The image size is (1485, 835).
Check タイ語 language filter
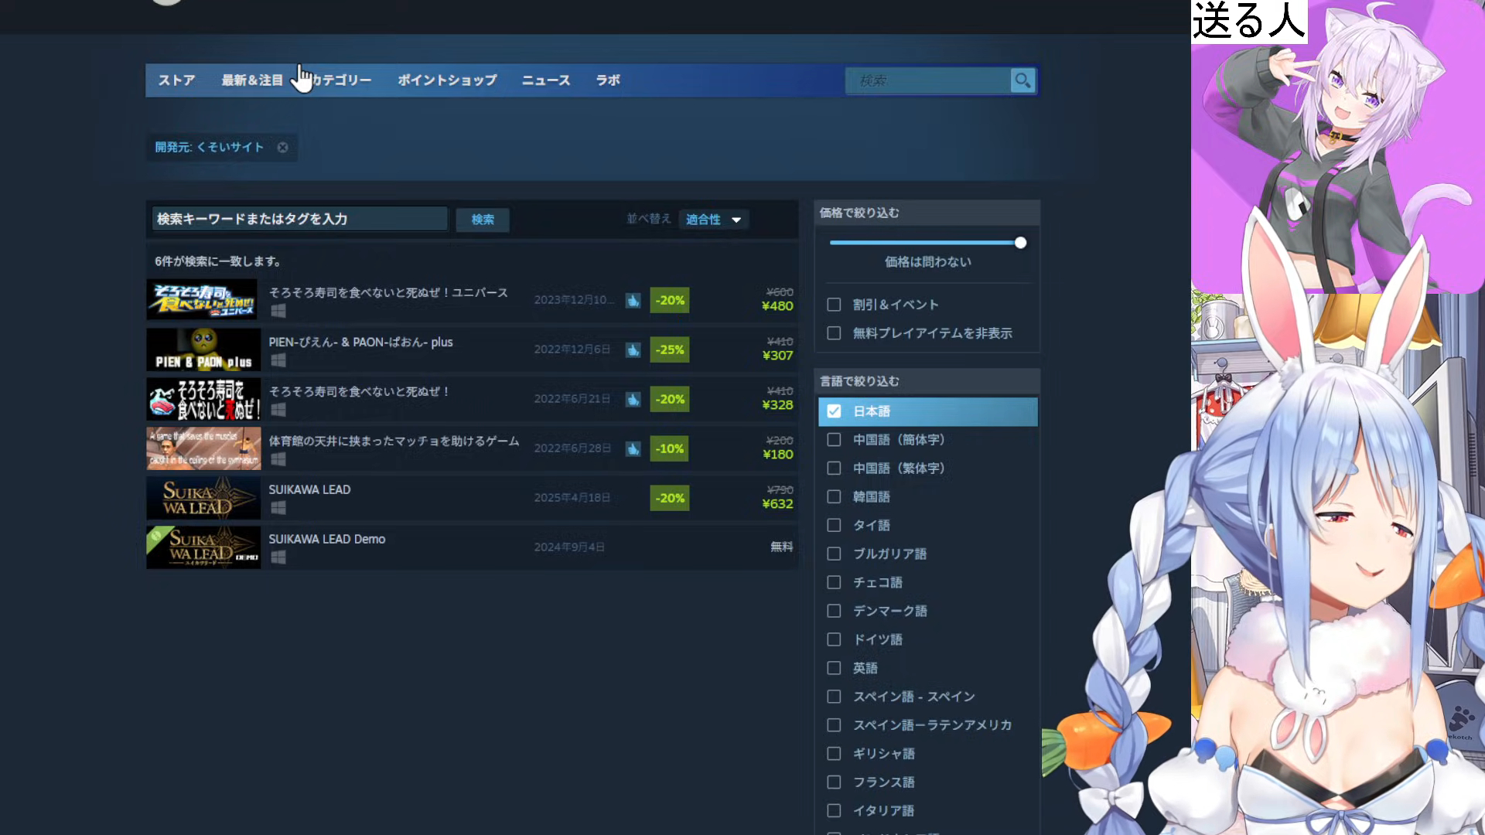834,526
